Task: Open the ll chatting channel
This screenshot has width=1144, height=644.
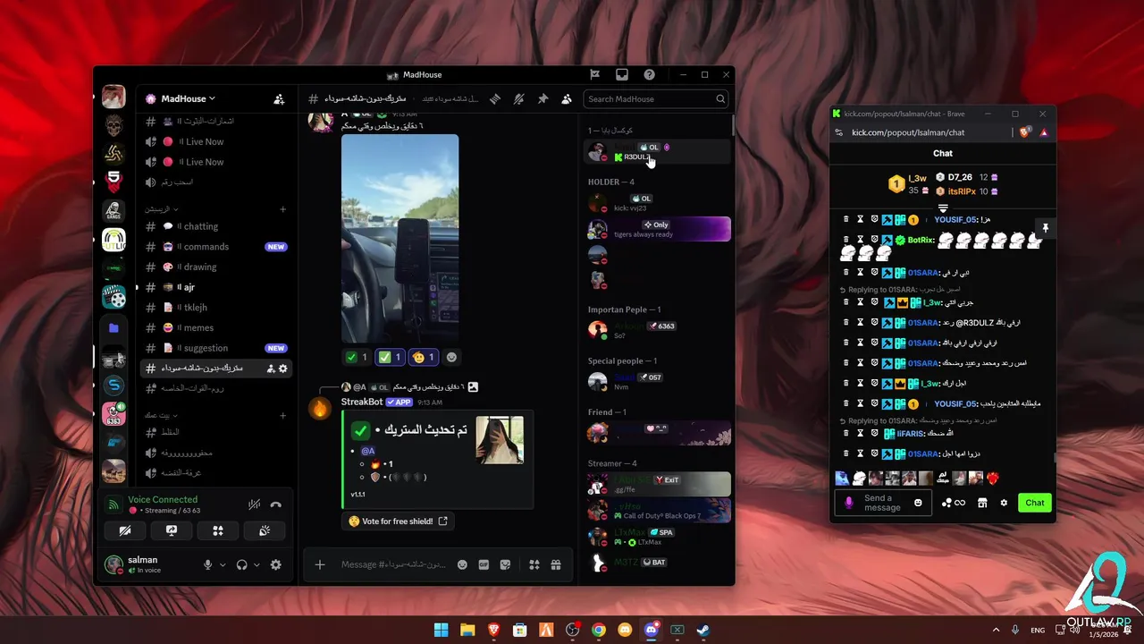Action: point(215,226)
